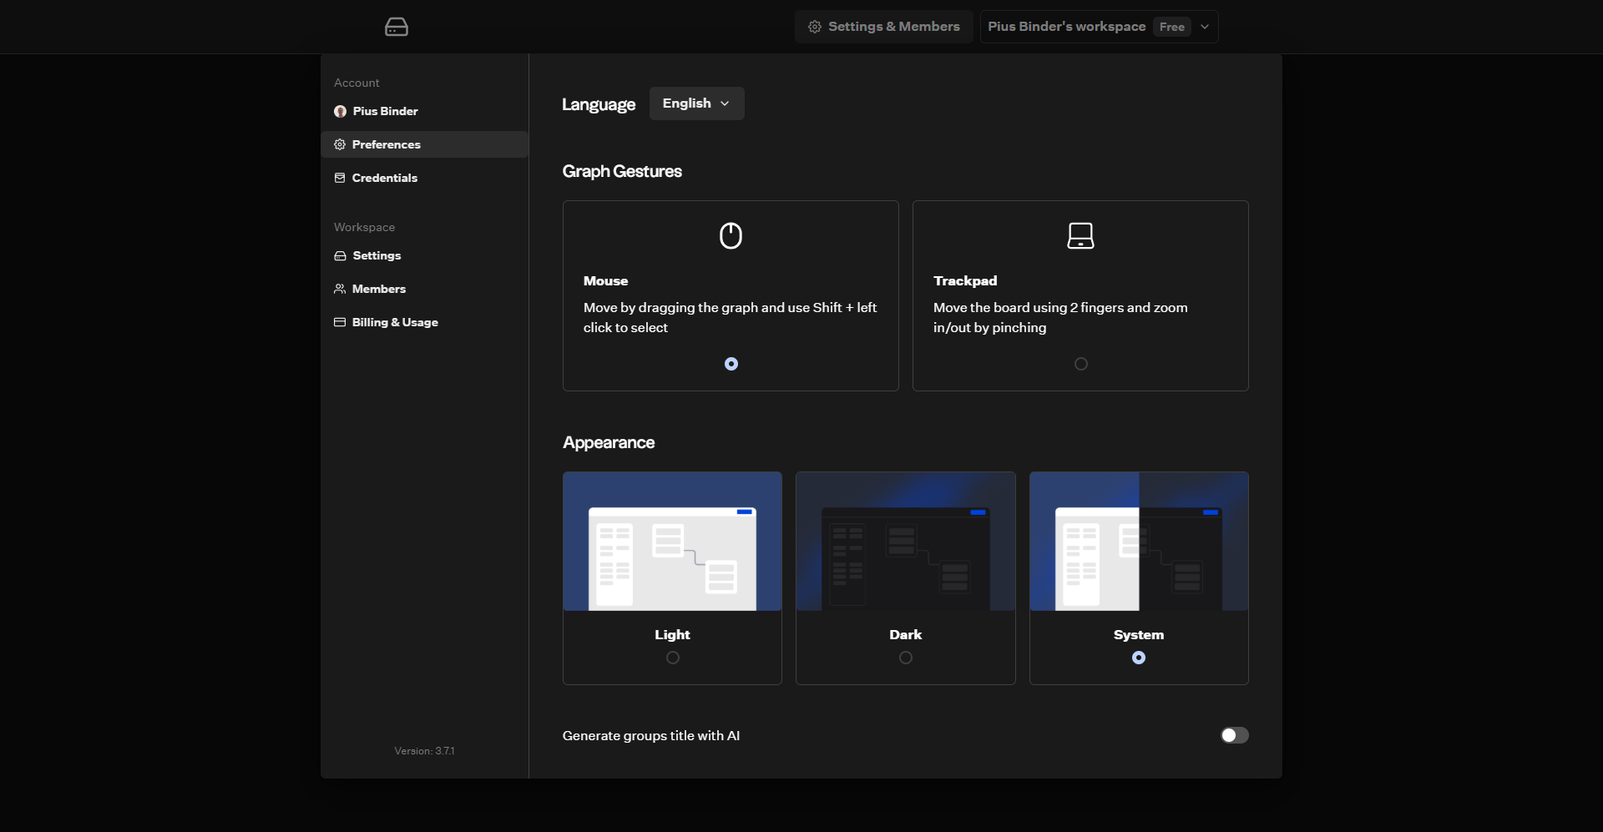Select the Trackpad radio button

tap(1080, 364)
